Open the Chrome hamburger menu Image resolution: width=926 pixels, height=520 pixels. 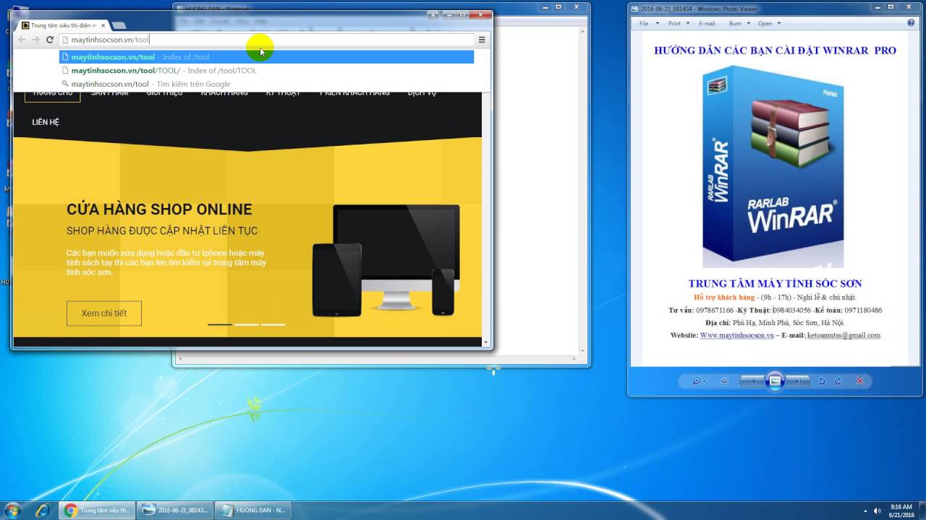[x=482, y=40]
